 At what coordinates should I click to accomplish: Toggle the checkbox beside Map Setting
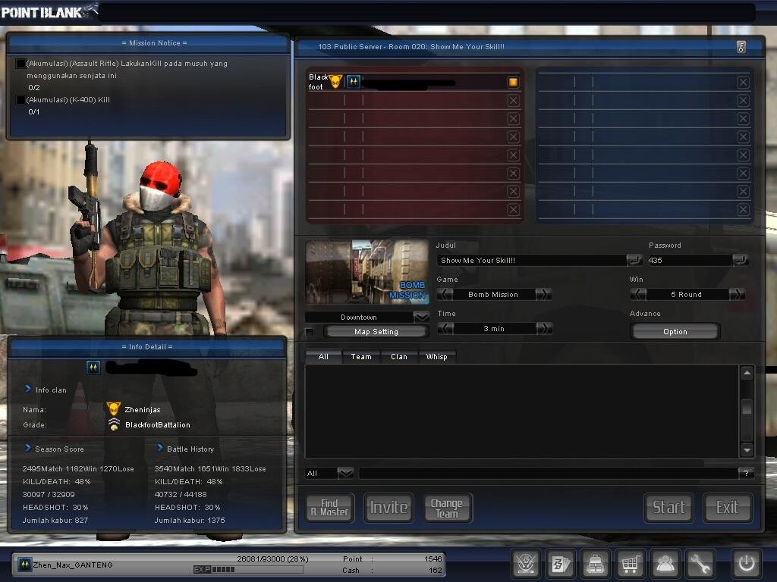point(310,332)
